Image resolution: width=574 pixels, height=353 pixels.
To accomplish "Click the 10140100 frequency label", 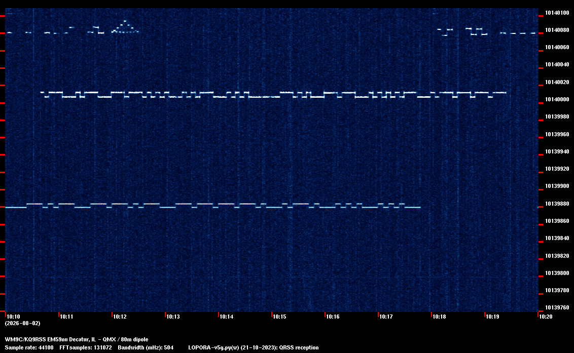I will (x=557, y=13).
